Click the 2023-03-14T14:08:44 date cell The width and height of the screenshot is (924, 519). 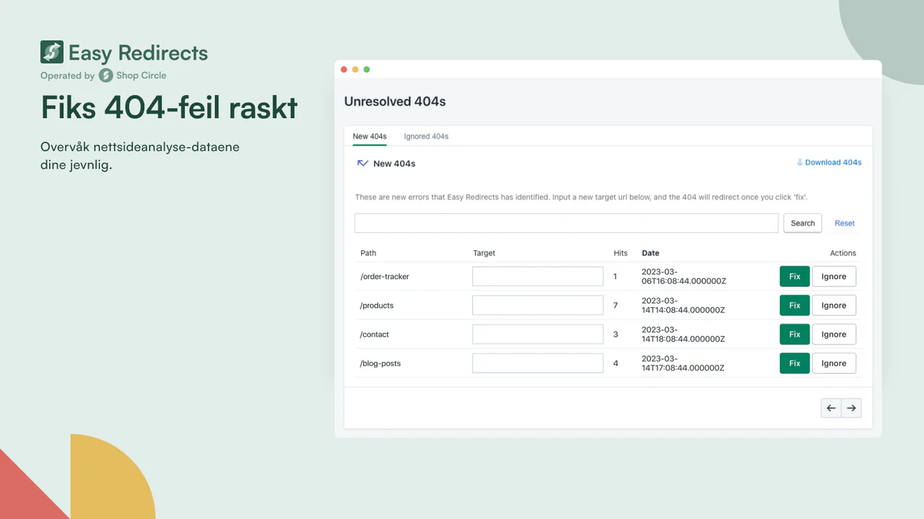coord(683,305)
